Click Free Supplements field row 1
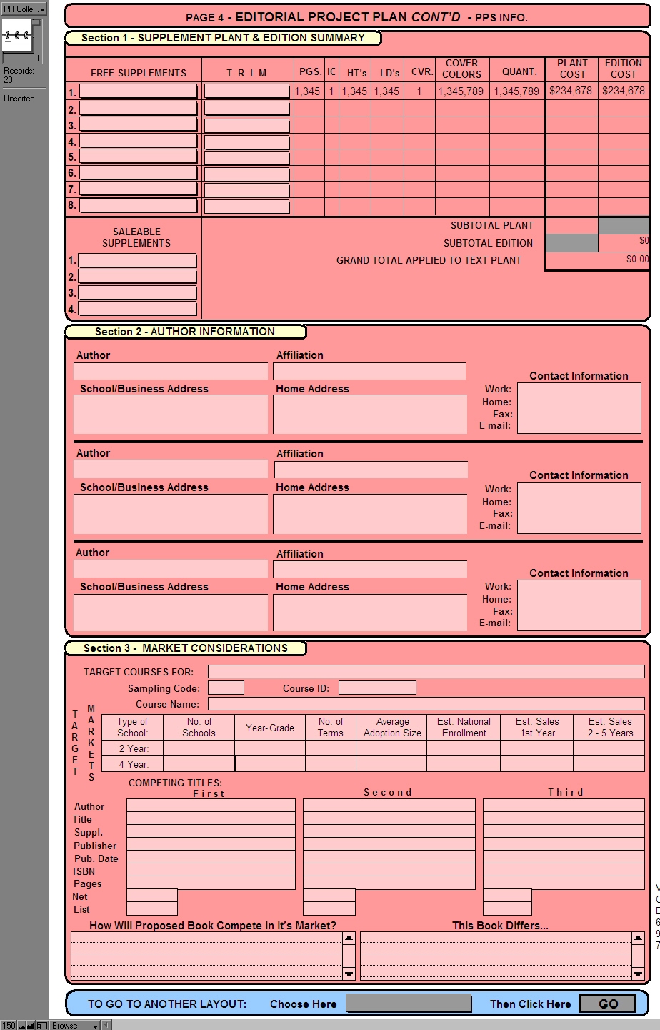 (139, 91)
